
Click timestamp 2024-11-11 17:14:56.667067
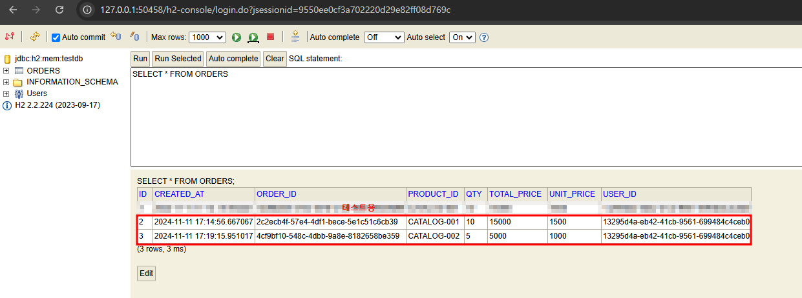(x=204, y=222)
